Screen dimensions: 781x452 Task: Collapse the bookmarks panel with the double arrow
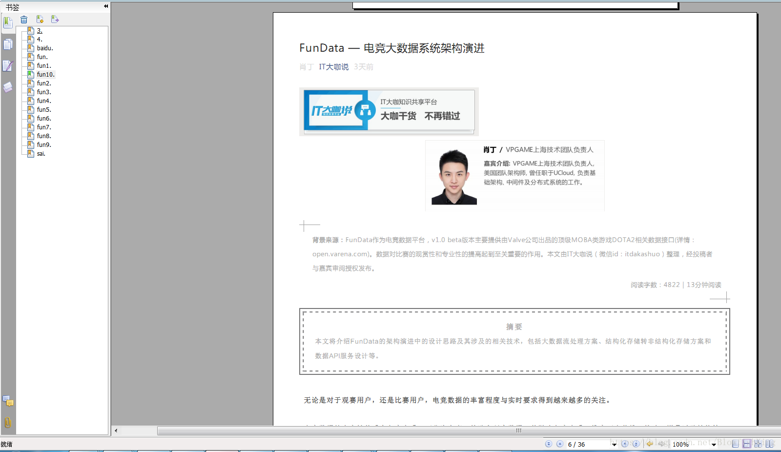(x=106, y=6)
